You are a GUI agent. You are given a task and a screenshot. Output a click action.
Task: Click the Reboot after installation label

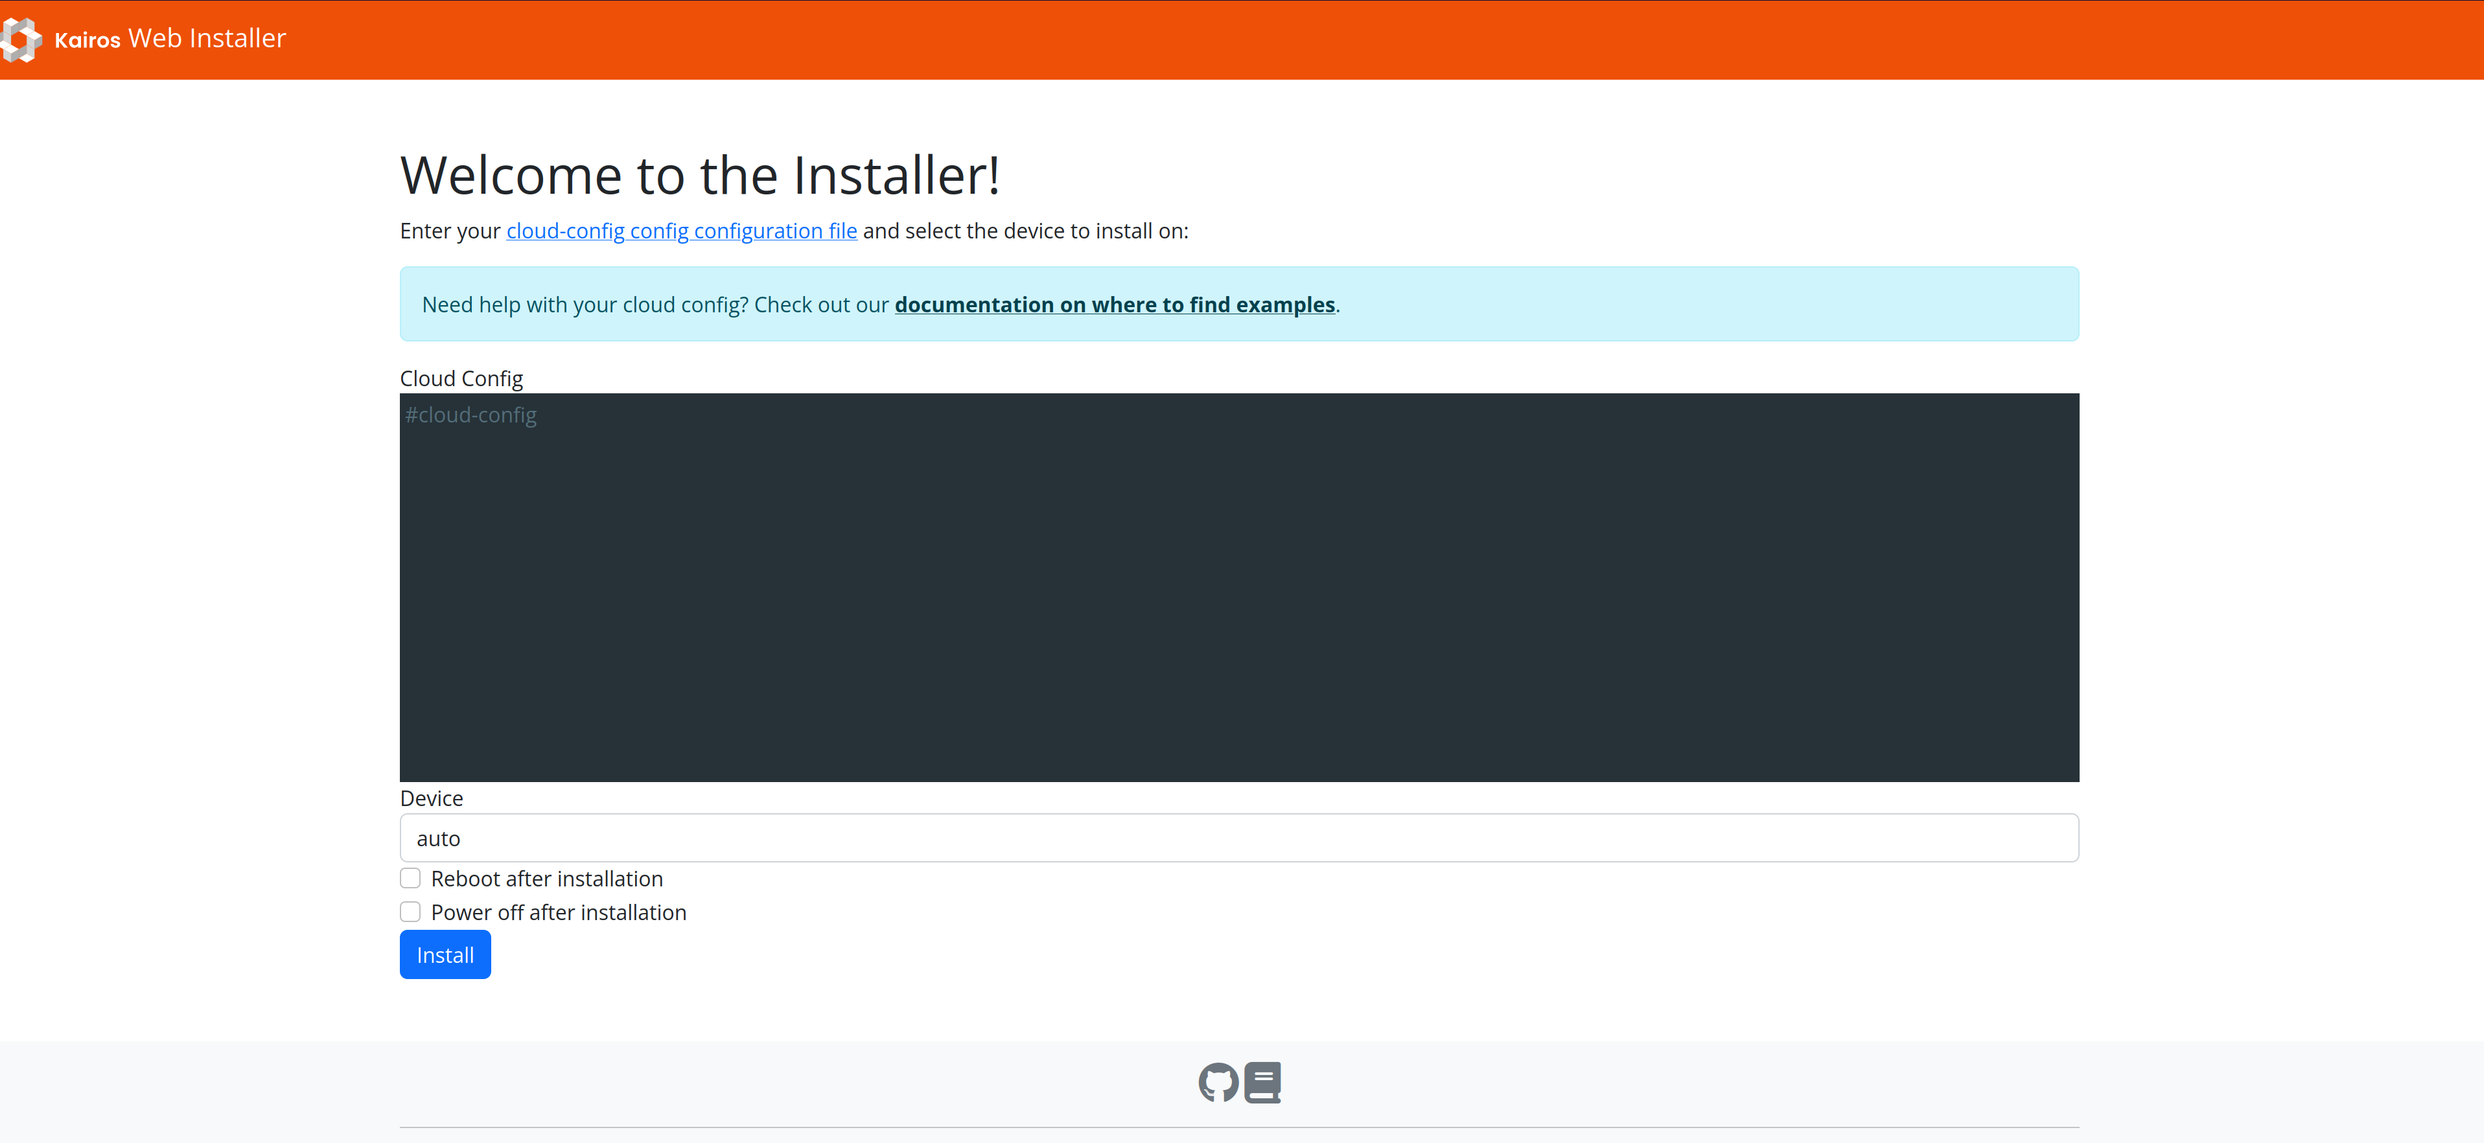tap(547, 879)
